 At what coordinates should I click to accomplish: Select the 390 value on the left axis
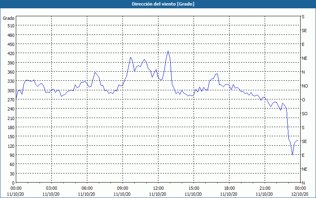(11, 63)
